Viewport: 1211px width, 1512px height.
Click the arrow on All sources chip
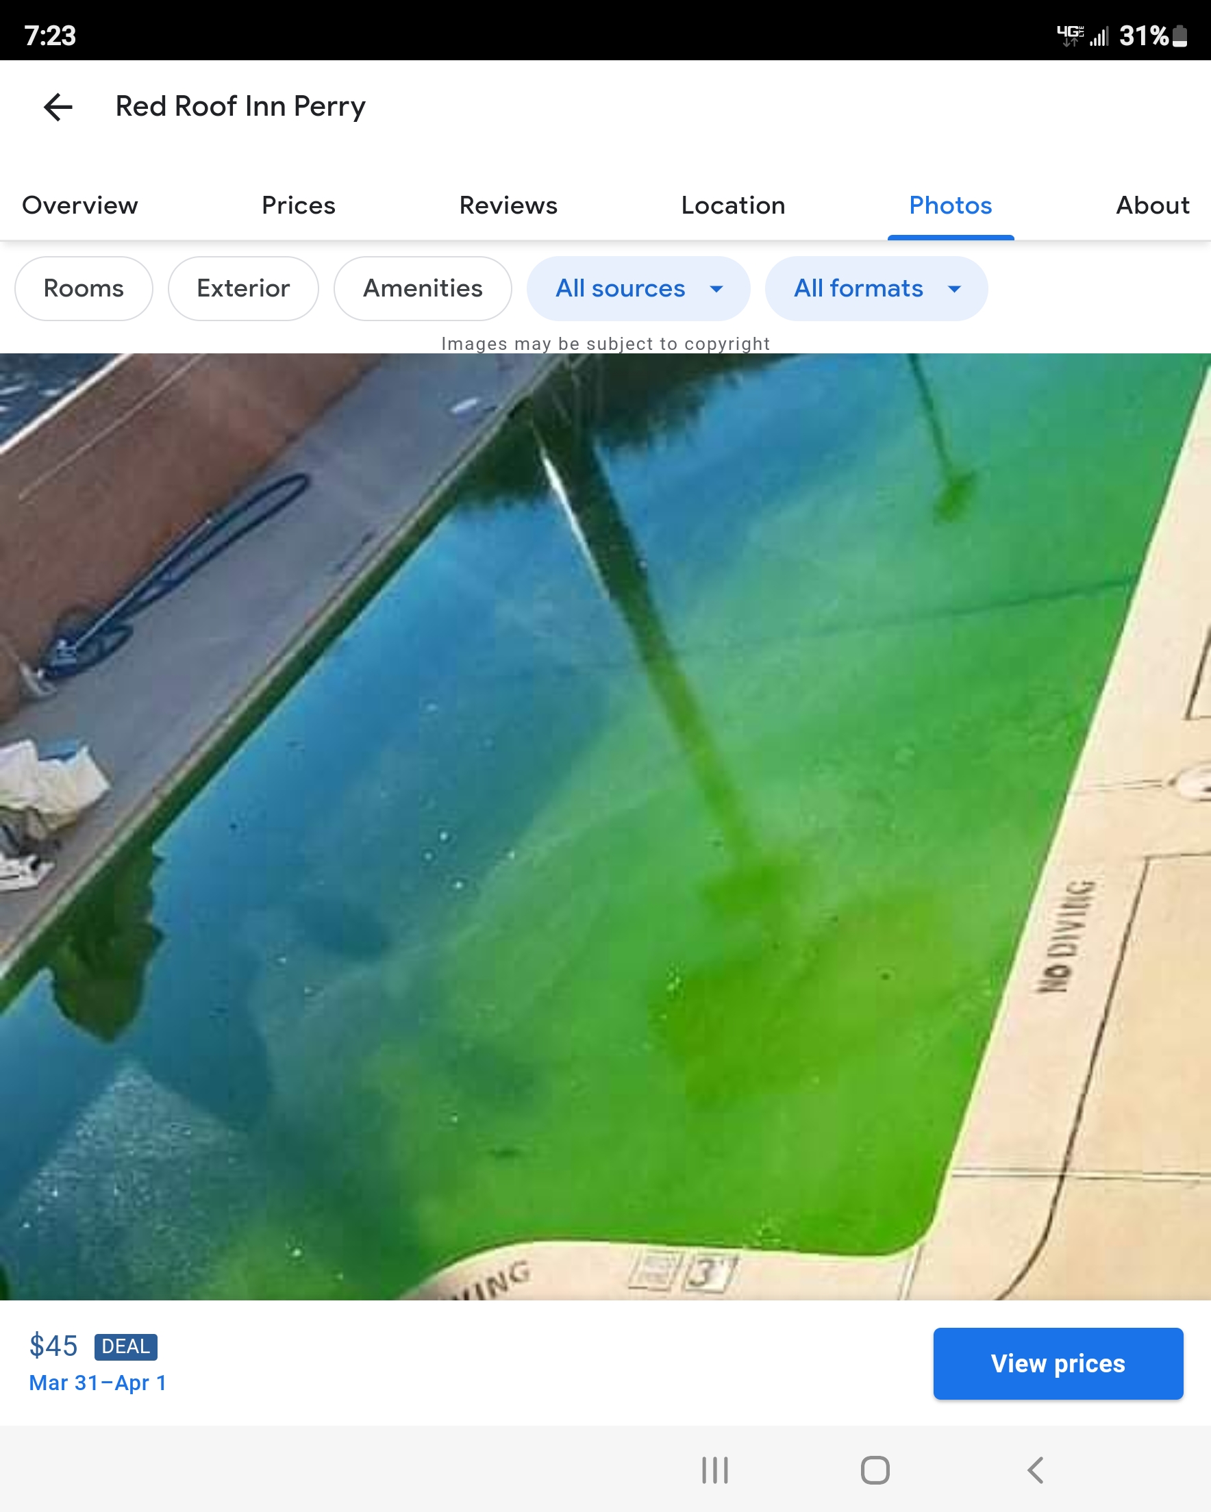[x=716, y=289]
